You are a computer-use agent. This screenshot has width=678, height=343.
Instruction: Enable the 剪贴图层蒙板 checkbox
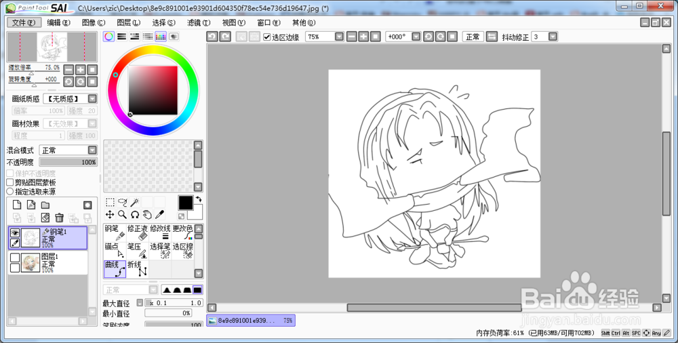click(x=10, y=182)
